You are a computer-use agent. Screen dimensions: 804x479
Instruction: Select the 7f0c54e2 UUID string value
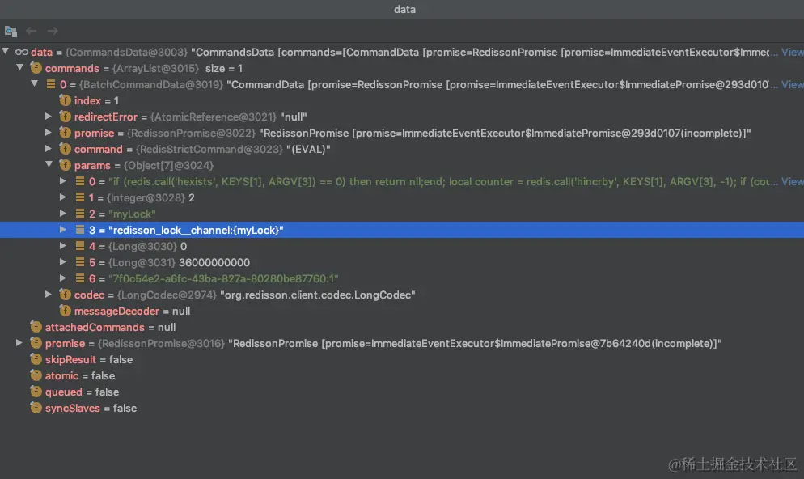[223, 278]
